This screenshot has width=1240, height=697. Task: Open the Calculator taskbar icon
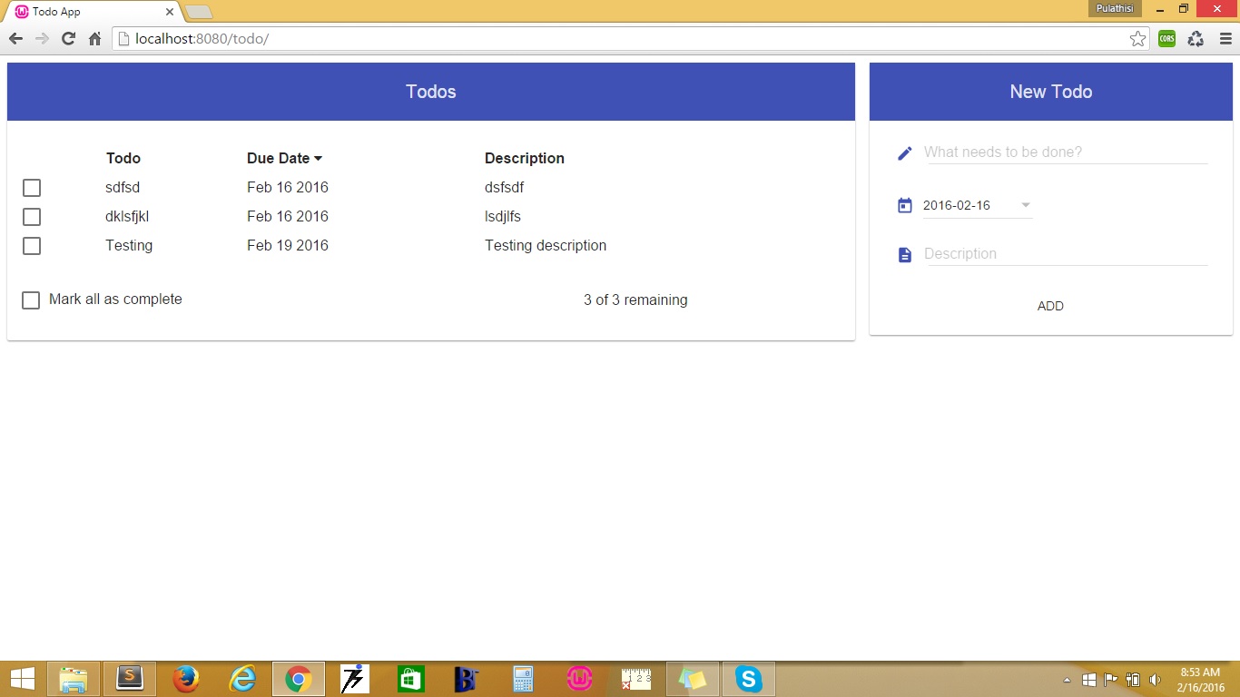523,679
